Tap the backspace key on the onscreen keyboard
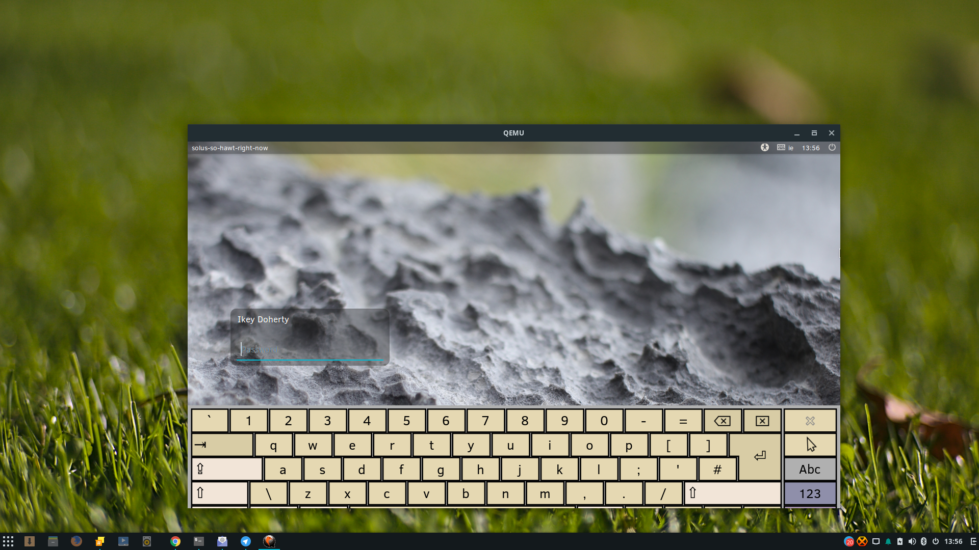This screenshot has height=550, width=979. 723,421
